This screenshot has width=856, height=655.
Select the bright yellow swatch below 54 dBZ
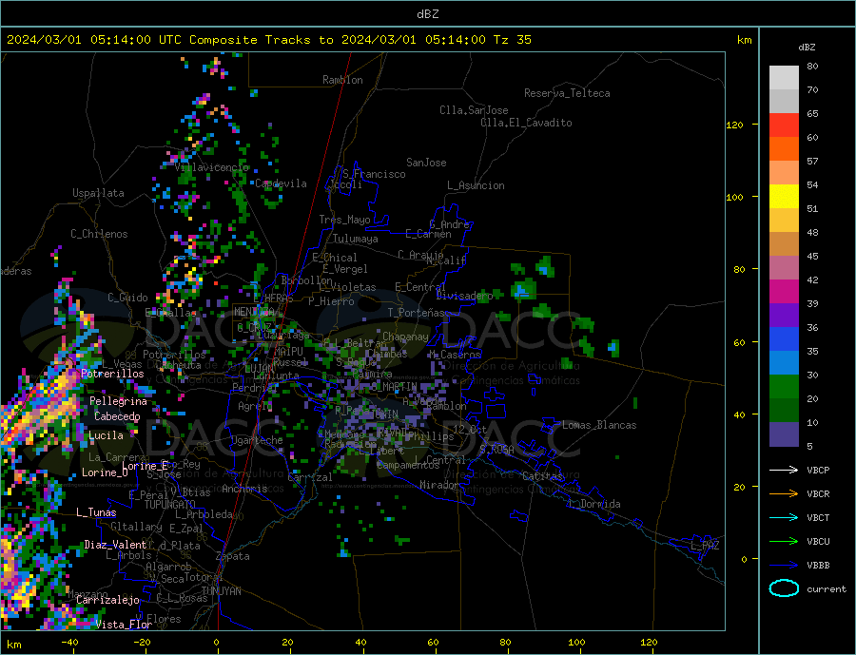[784, 197]
